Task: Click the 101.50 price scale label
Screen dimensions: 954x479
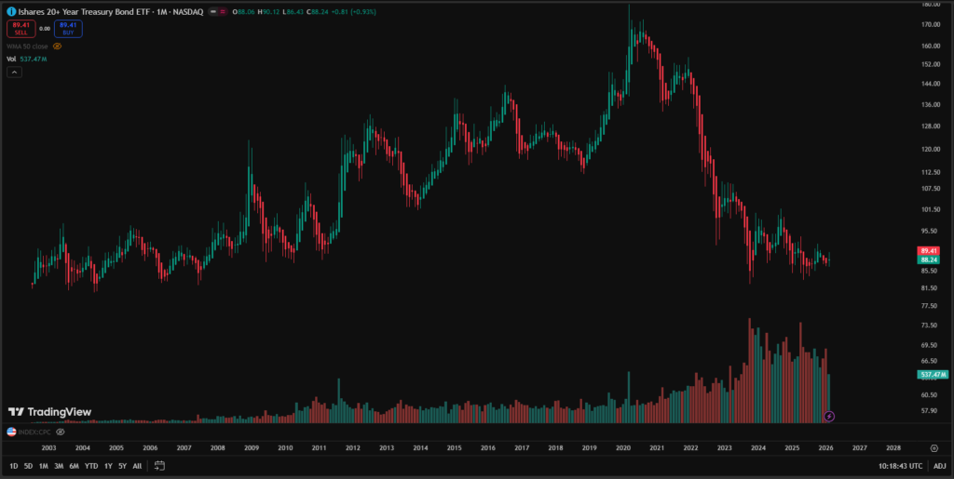Action: tap(931, 209)
